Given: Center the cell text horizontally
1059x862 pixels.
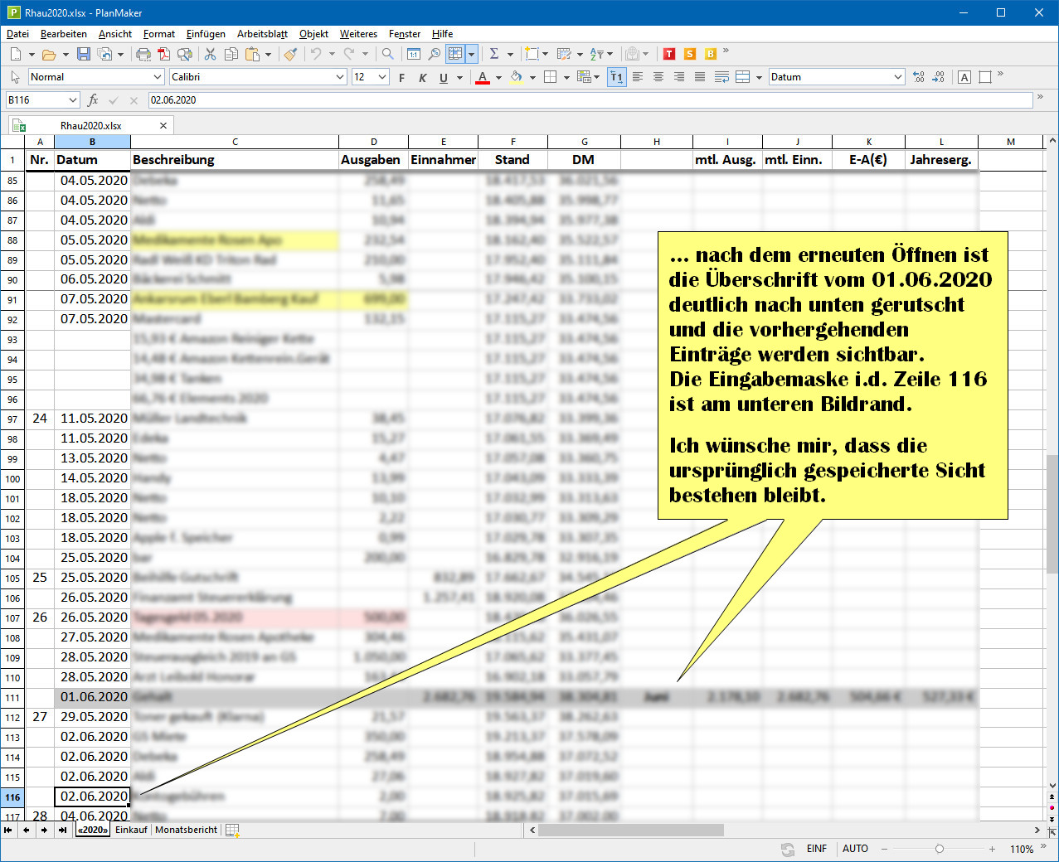Looking at the screenshot, I should pos(658,77).
